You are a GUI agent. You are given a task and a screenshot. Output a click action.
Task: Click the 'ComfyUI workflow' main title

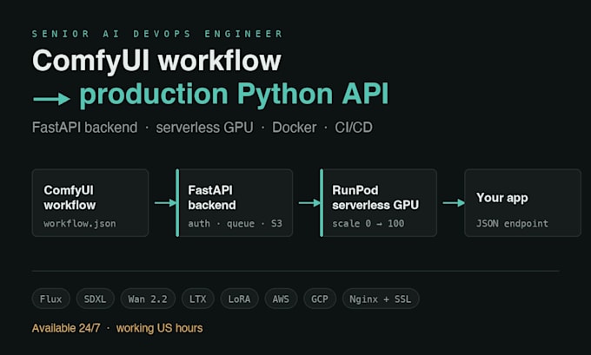tap(156, 60)
